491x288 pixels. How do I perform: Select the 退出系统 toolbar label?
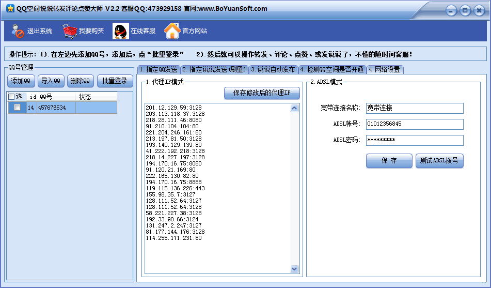click(x=40, y=31)
